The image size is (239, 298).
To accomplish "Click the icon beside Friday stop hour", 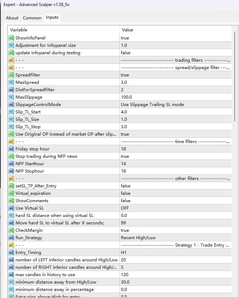I will pyautogui.click(x=11, y=149).
